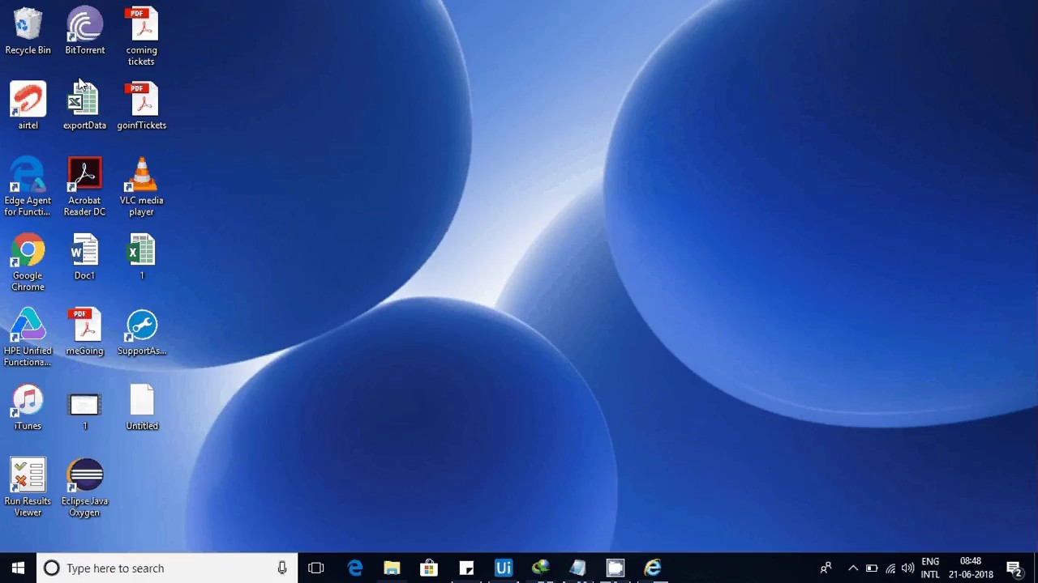Switch ENG INTL input language
The image size is (1038, 583).
click(930, 568)
